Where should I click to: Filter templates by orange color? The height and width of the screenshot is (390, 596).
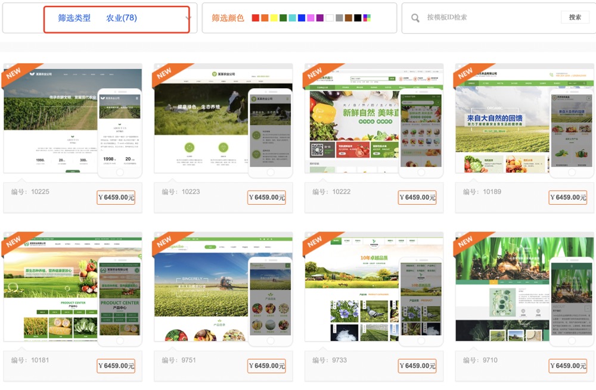(265, 18)
